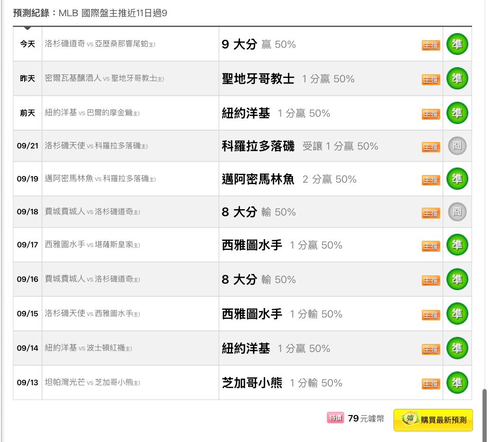491x442 pixels.
Task: Click the green 準 icon in the 09/13 芝加哥小熊 row
Action: pos(457,382)
